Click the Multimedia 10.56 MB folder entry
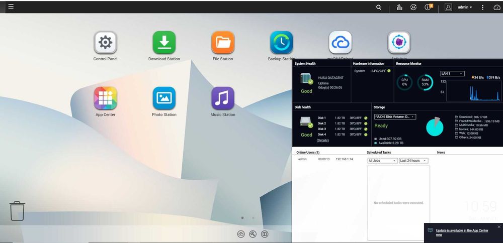The width and height of the screenshot is (503, 243). click(x=472, y=125)
